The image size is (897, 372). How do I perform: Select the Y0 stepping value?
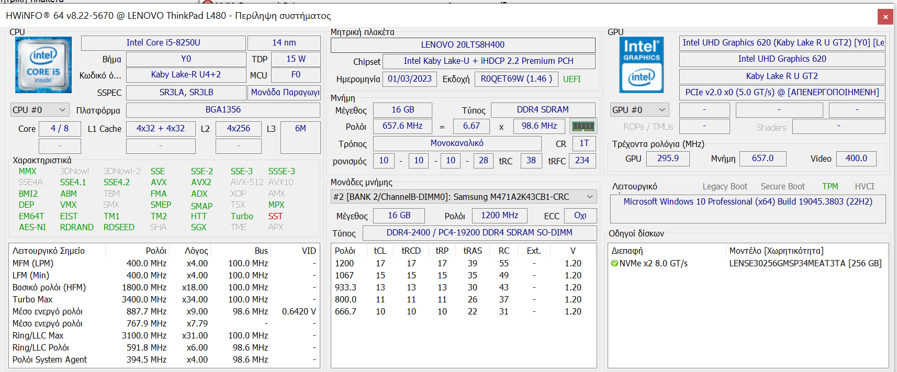coord(186,59)
